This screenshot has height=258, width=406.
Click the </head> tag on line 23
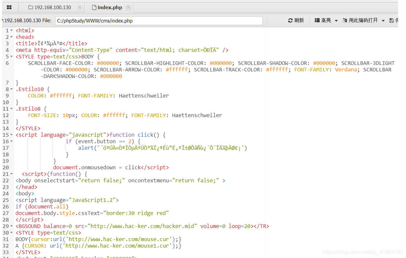click(26, 187)
